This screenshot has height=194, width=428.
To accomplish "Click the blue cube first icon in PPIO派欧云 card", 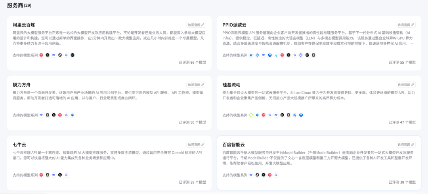I will pyautogui.click(x=251, y=55).
